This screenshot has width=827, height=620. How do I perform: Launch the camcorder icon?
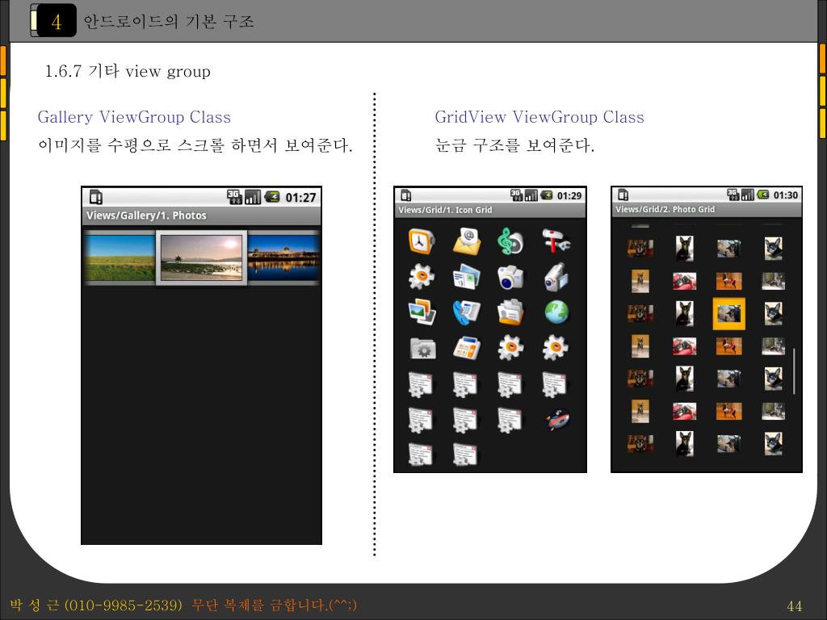[x=556, y=277]
